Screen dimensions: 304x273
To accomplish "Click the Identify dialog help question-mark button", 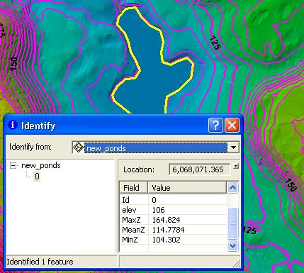I will point(215,125).
